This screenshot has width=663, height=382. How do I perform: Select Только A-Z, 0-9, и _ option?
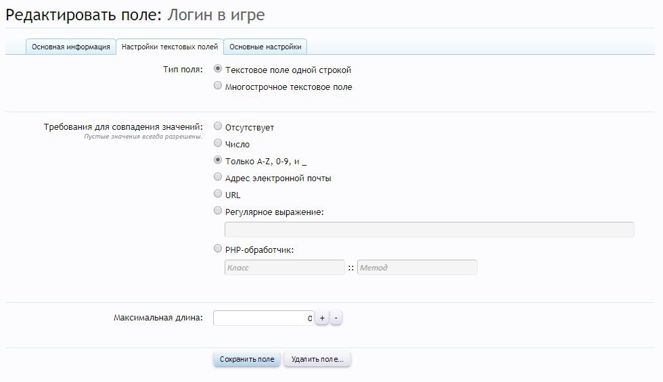coord(218,160)
